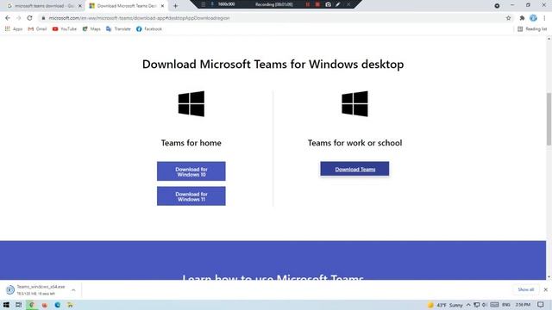This screenshot has height=310, width=552.
Task: Click Download Teams for work or school
Action: click(354, 169)
